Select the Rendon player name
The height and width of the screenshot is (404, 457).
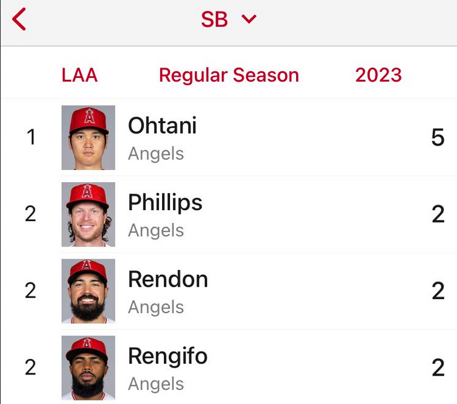(x=168, y=279)
